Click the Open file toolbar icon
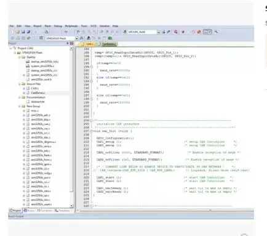This screenshot has height=236, width=267. pos(18,32)
